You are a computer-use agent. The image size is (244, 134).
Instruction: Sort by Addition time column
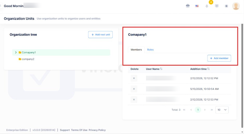200,69
